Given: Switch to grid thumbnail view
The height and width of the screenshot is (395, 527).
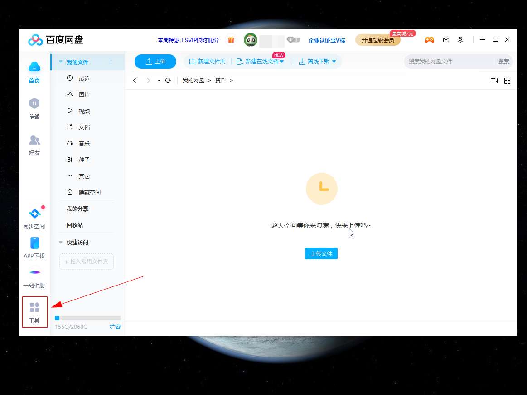Looking at the screenshot, I should pos(507,81).
